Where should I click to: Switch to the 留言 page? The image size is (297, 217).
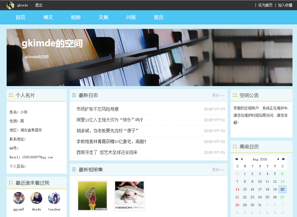(x=159, y=17)
